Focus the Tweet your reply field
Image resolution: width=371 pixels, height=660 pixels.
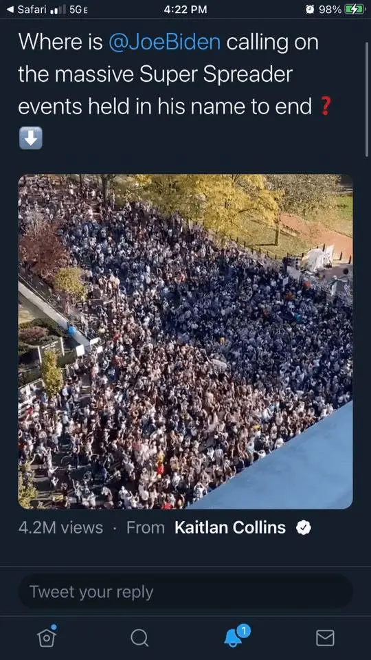point(185,592)
